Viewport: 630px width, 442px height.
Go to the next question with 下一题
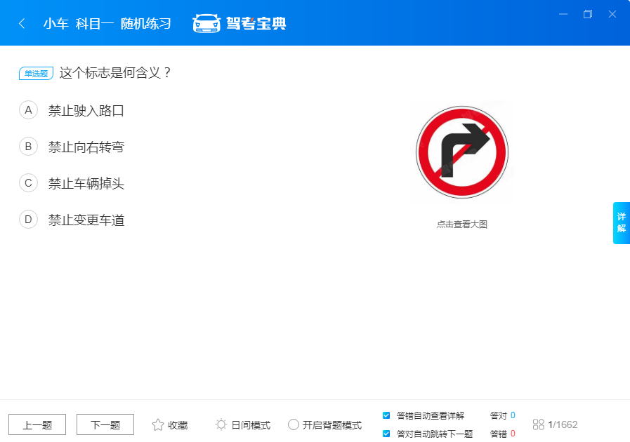105,424
